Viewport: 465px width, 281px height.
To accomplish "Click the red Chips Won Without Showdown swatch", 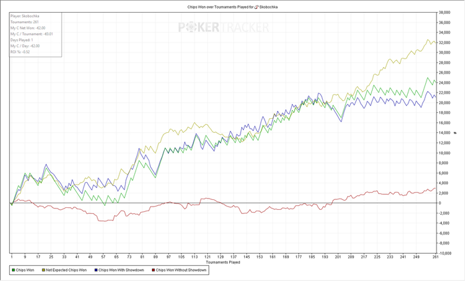I will [153, 270].
